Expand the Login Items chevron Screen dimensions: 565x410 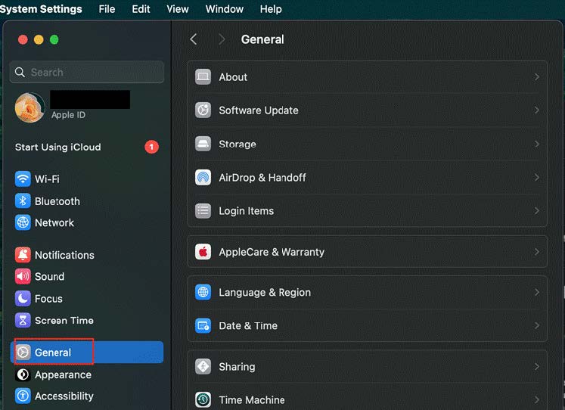(x=536, y=210)
